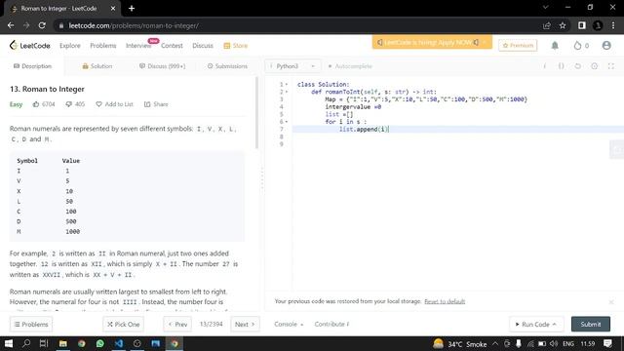Open the Problems navigation item
Image resolution: width=624 pixels, height=351 pixels.
point(103,46)
